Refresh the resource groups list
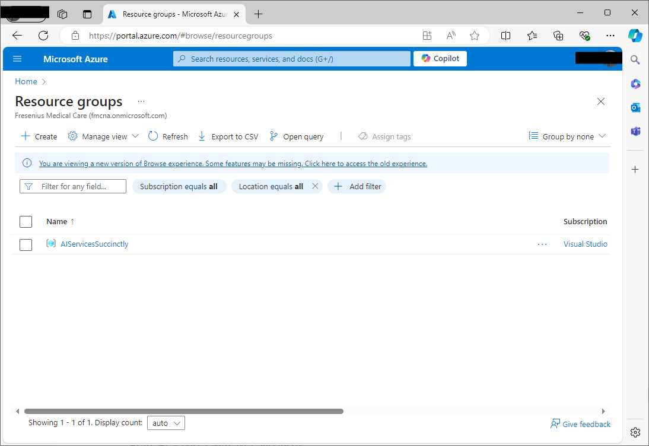The image size is (649, 446). (168, 136)
